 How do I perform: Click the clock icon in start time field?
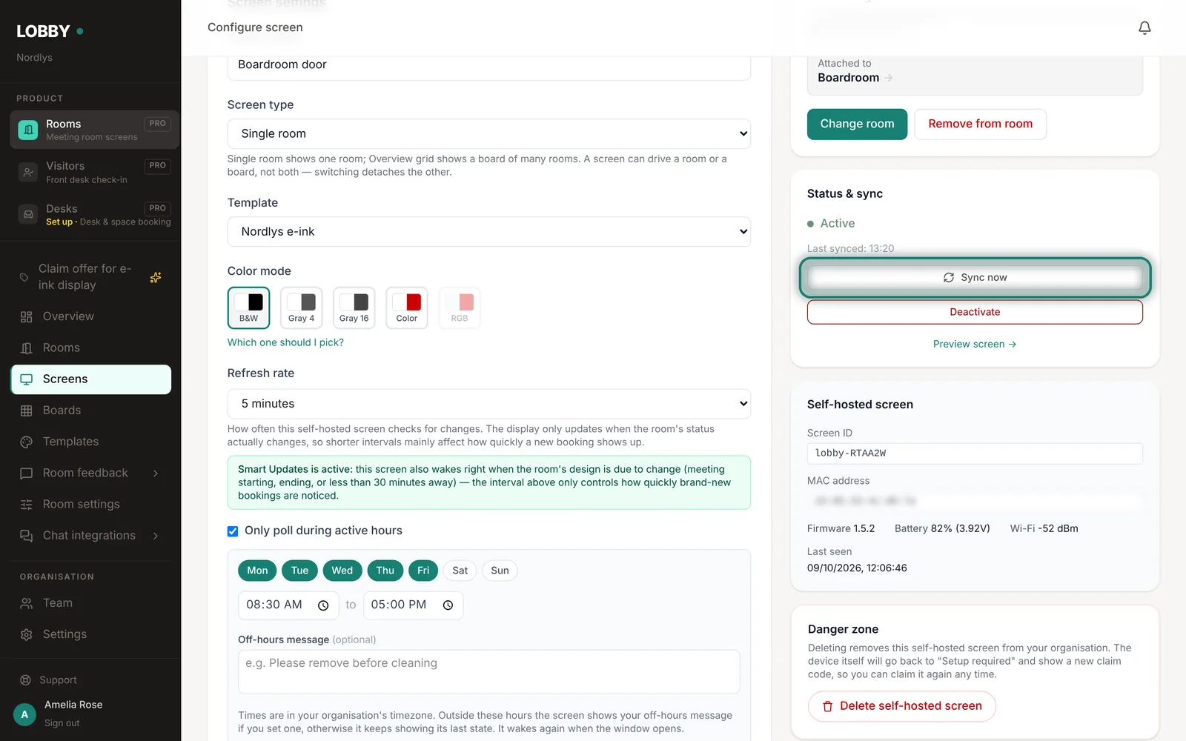point(323,605)
